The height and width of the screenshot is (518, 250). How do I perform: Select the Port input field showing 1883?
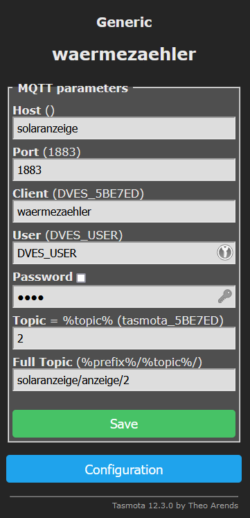click(124, 170)
